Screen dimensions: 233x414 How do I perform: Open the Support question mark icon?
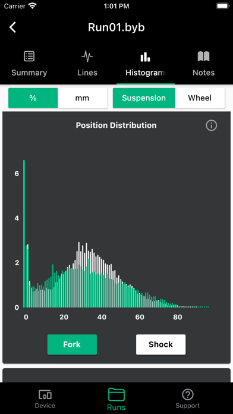188,395
